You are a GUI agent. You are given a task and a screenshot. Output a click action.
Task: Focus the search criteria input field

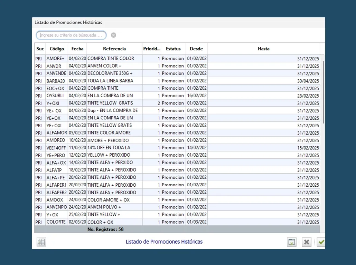[x=71, y=35]
